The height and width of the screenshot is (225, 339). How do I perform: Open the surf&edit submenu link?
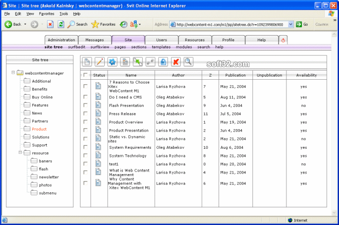[76, 47]
